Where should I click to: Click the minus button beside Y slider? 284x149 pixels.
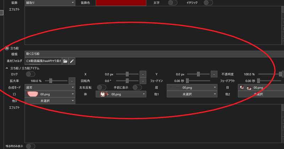pos(214,74)
